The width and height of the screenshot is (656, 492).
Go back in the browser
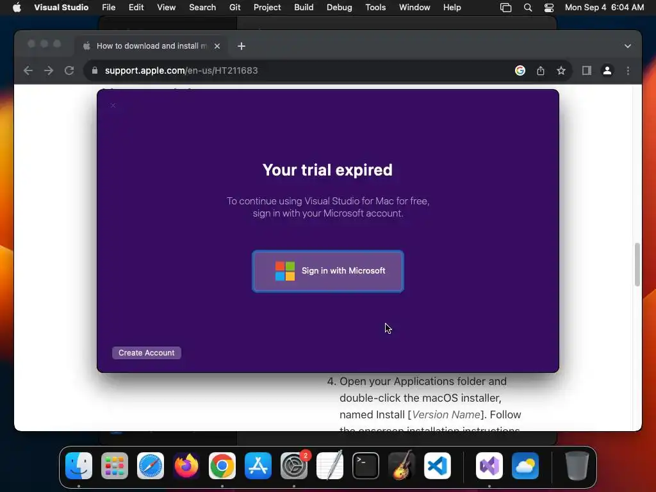[28, 70]
